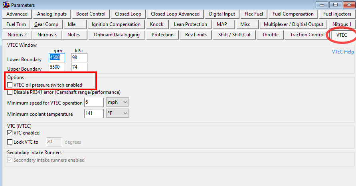Screen dimensions: 356x186
Task: Click Minimum speed for VTEC field
Action: tap(94, 102)
